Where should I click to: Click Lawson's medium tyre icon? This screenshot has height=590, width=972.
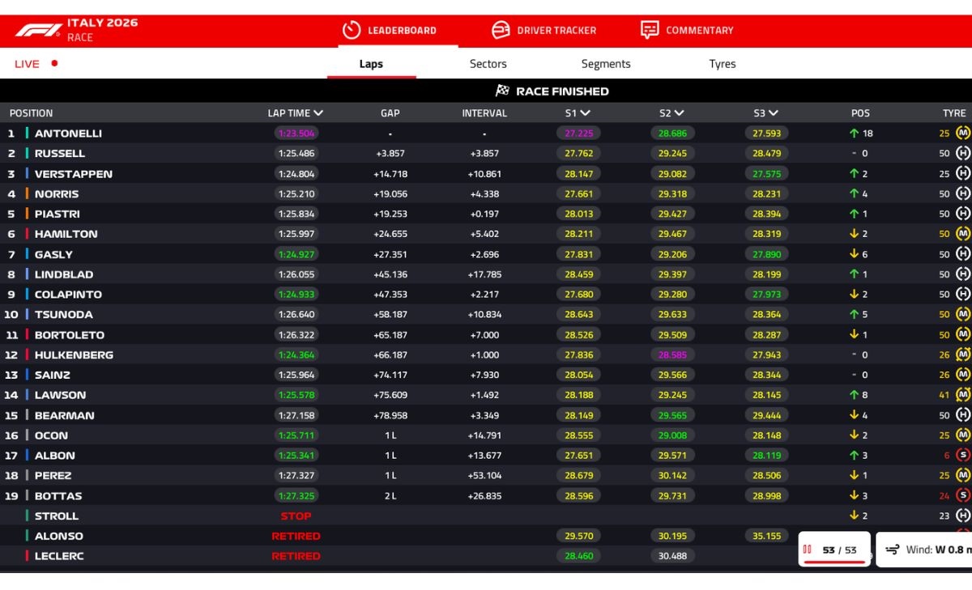click(x=963, y=395)
